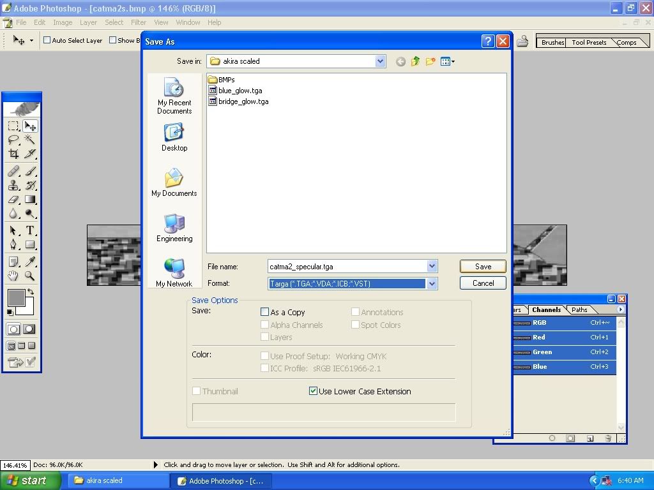Click the File name input field

347,266
